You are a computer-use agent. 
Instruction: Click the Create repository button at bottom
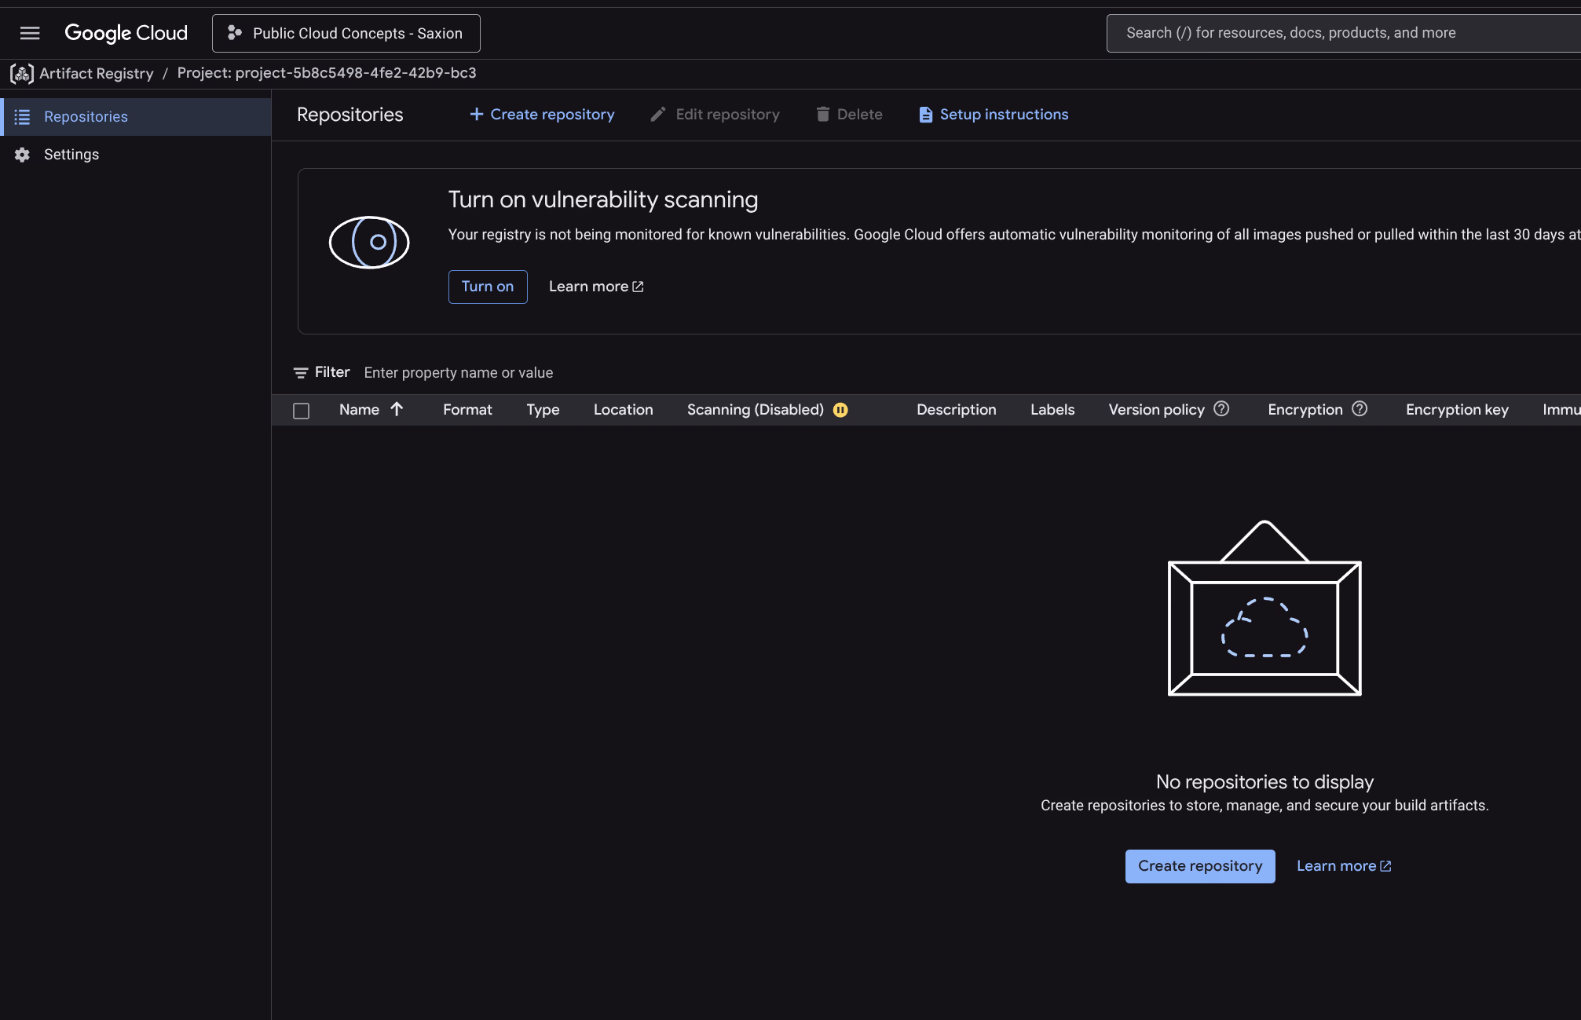[1199, 866]
